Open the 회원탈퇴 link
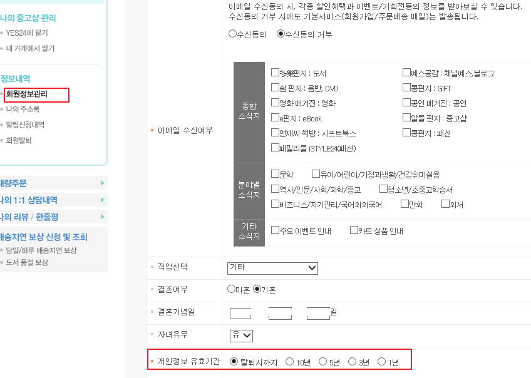This screenshot has width=531, height=378. coord(19,140)
